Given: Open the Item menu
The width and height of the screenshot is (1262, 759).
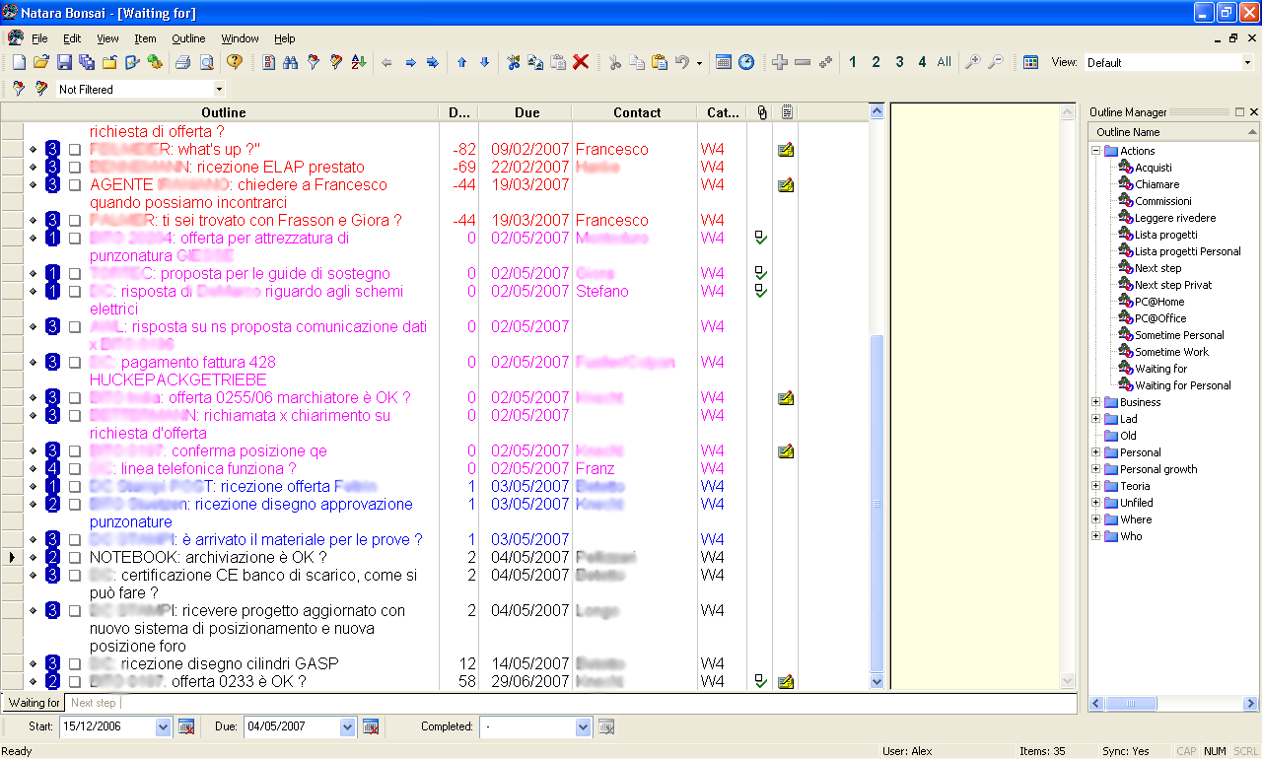Looking at the screenshot, I should tap(146, 38).
